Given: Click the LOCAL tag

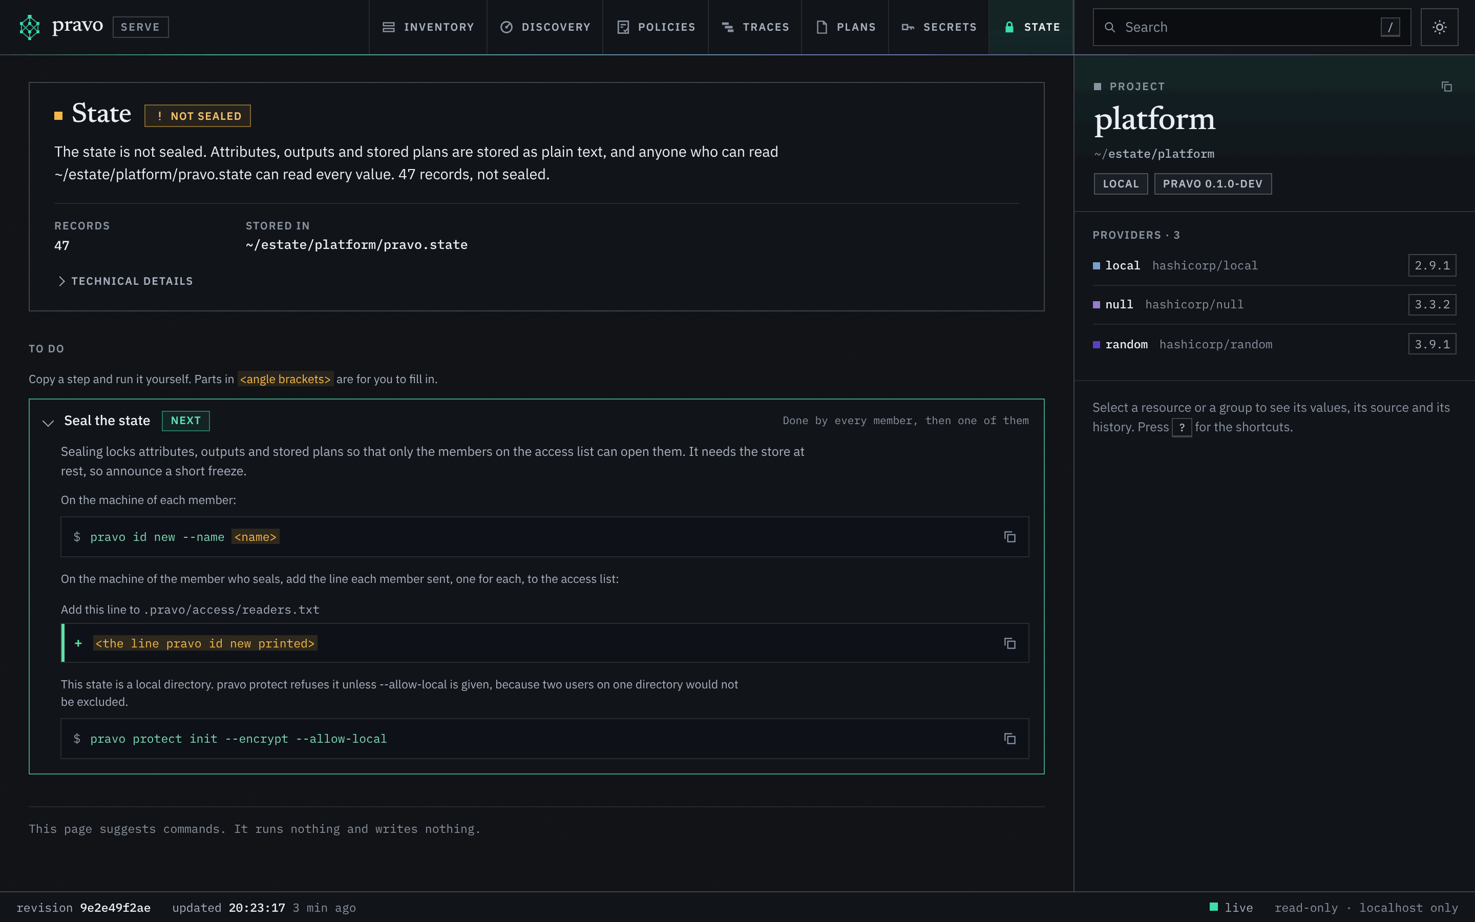Looking at the screenshot, I should (x=1121, y=183).
